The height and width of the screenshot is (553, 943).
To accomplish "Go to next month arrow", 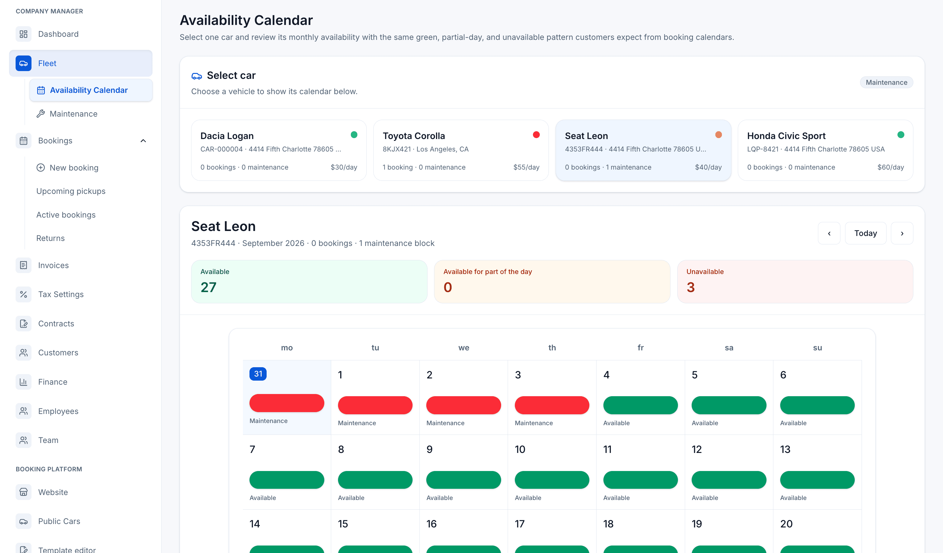I will (902, 233).
